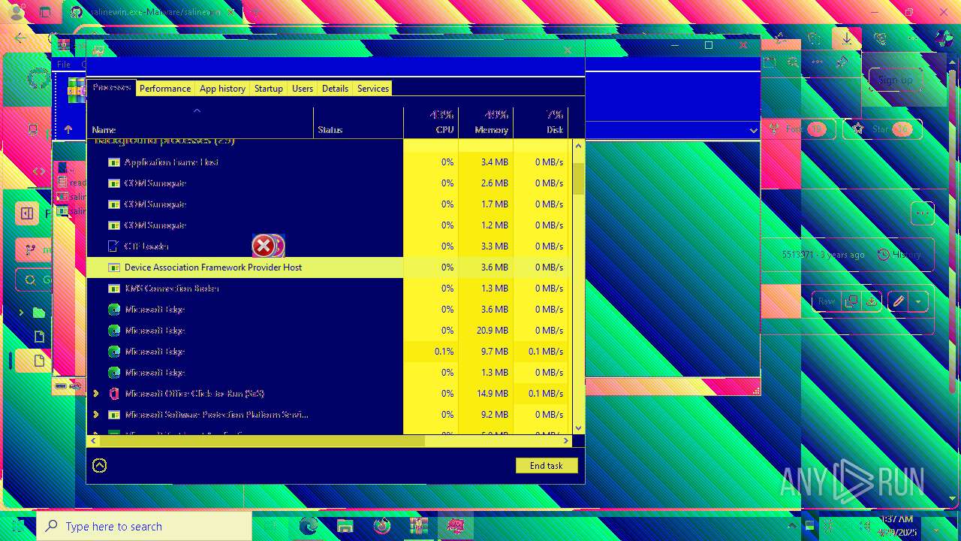Click the Task Manager taskbar icon

click(455, 526)
